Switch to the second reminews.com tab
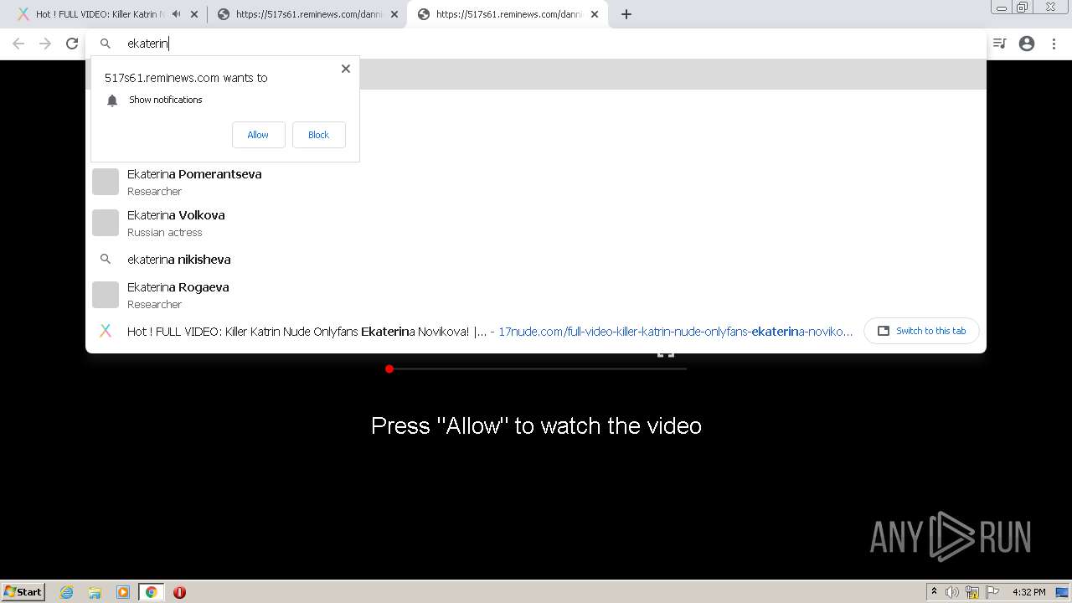This screenshot has width=1072, height=603. (x=308, y=14)
